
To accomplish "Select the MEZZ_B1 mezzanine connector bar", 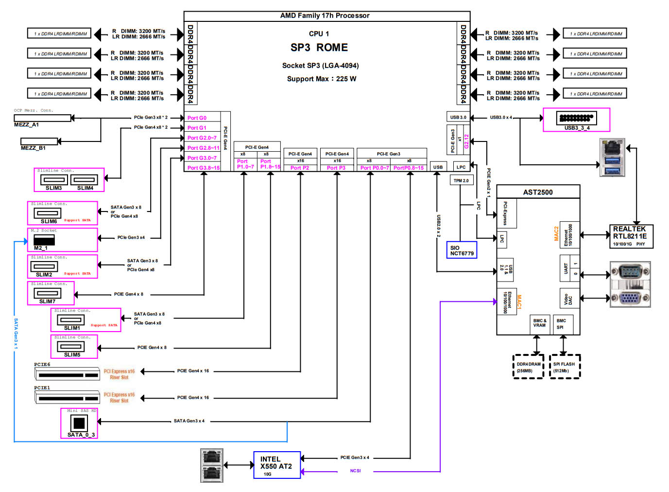I will (39, 141).
